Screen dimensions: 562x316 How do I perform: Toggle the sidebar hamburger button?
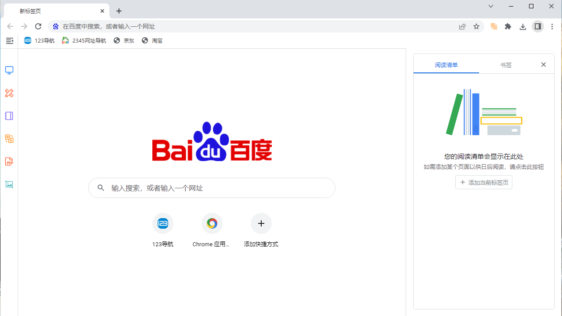(9, 40)
